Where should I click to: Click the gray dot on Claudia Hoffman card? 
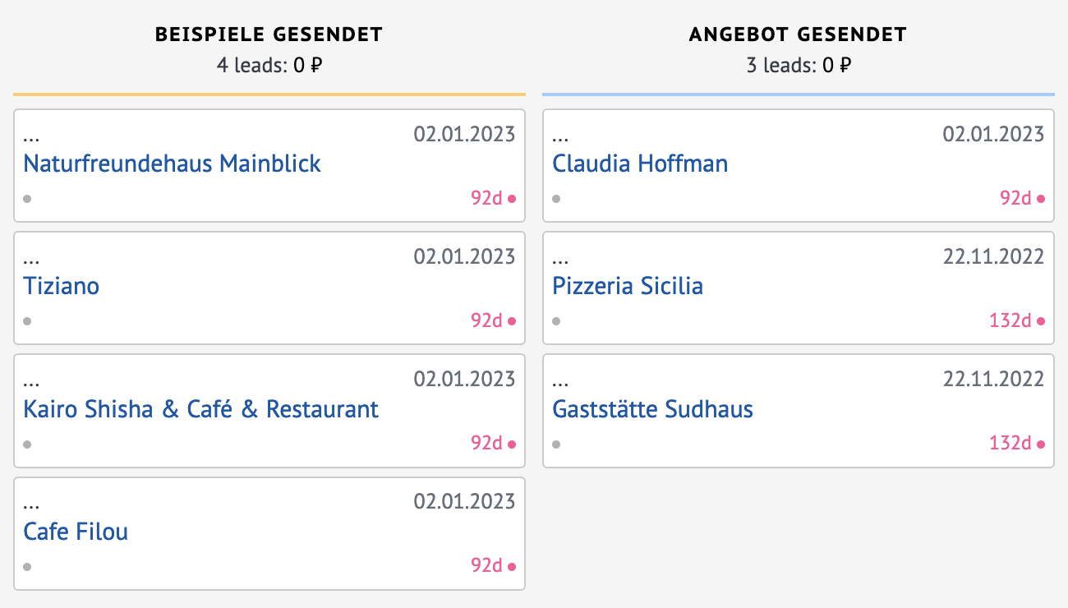(x=556, y=199)
